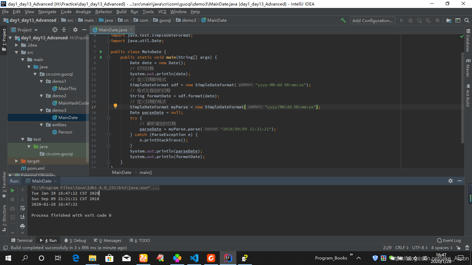Close the MainDate.java editor tab
Screen dimensions: 472x265
coord(132,30)
